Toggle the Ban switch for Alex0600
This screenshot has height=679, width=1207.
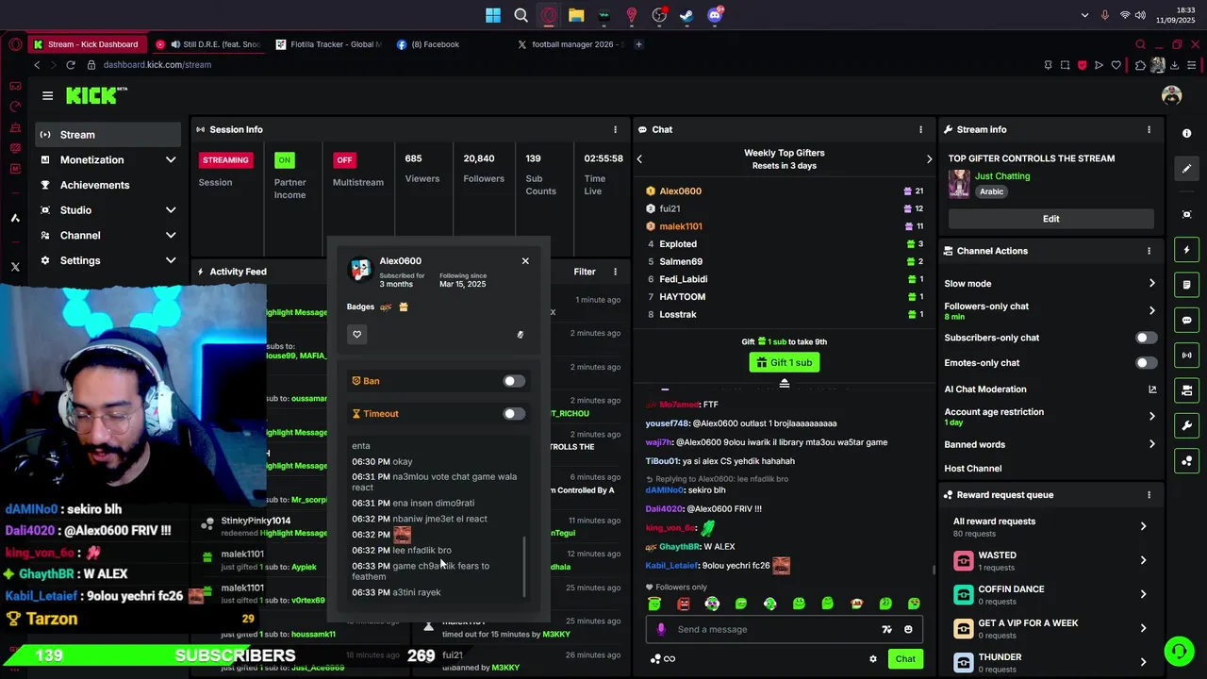point(514,381)
